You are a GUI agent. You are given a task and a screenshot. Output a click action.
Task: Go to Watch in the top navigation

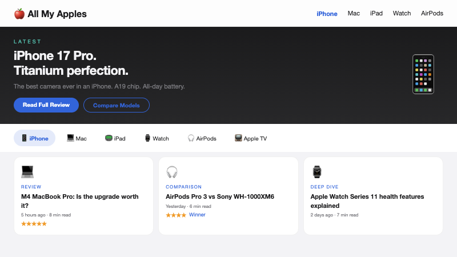pyautogui.click(x=402, y=14)
